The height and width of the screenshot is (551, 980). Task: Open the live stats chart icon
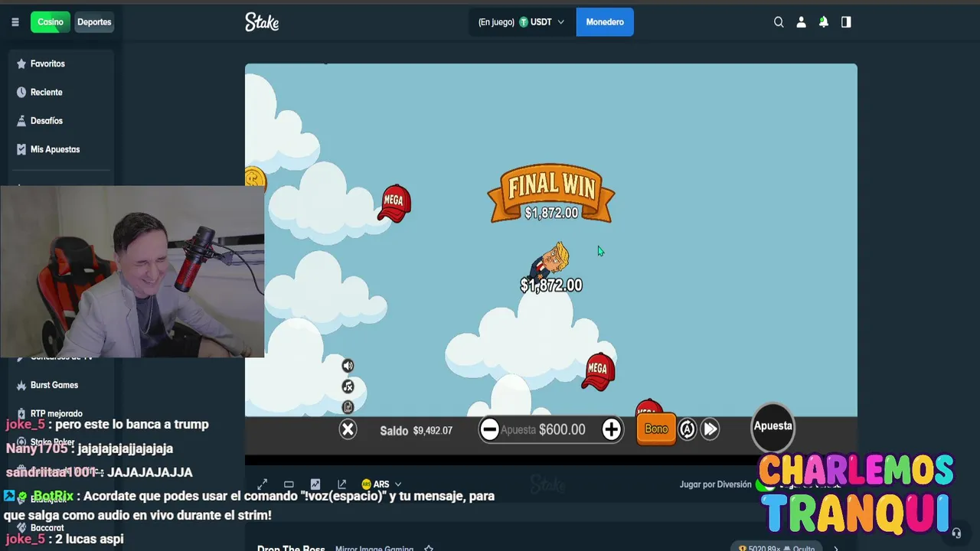[x=315, y=484]
